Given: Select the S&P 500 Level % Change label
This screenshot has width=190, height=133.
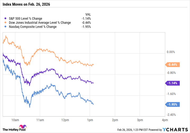Looking at the screenshot, I should click(x=25, y=18).
